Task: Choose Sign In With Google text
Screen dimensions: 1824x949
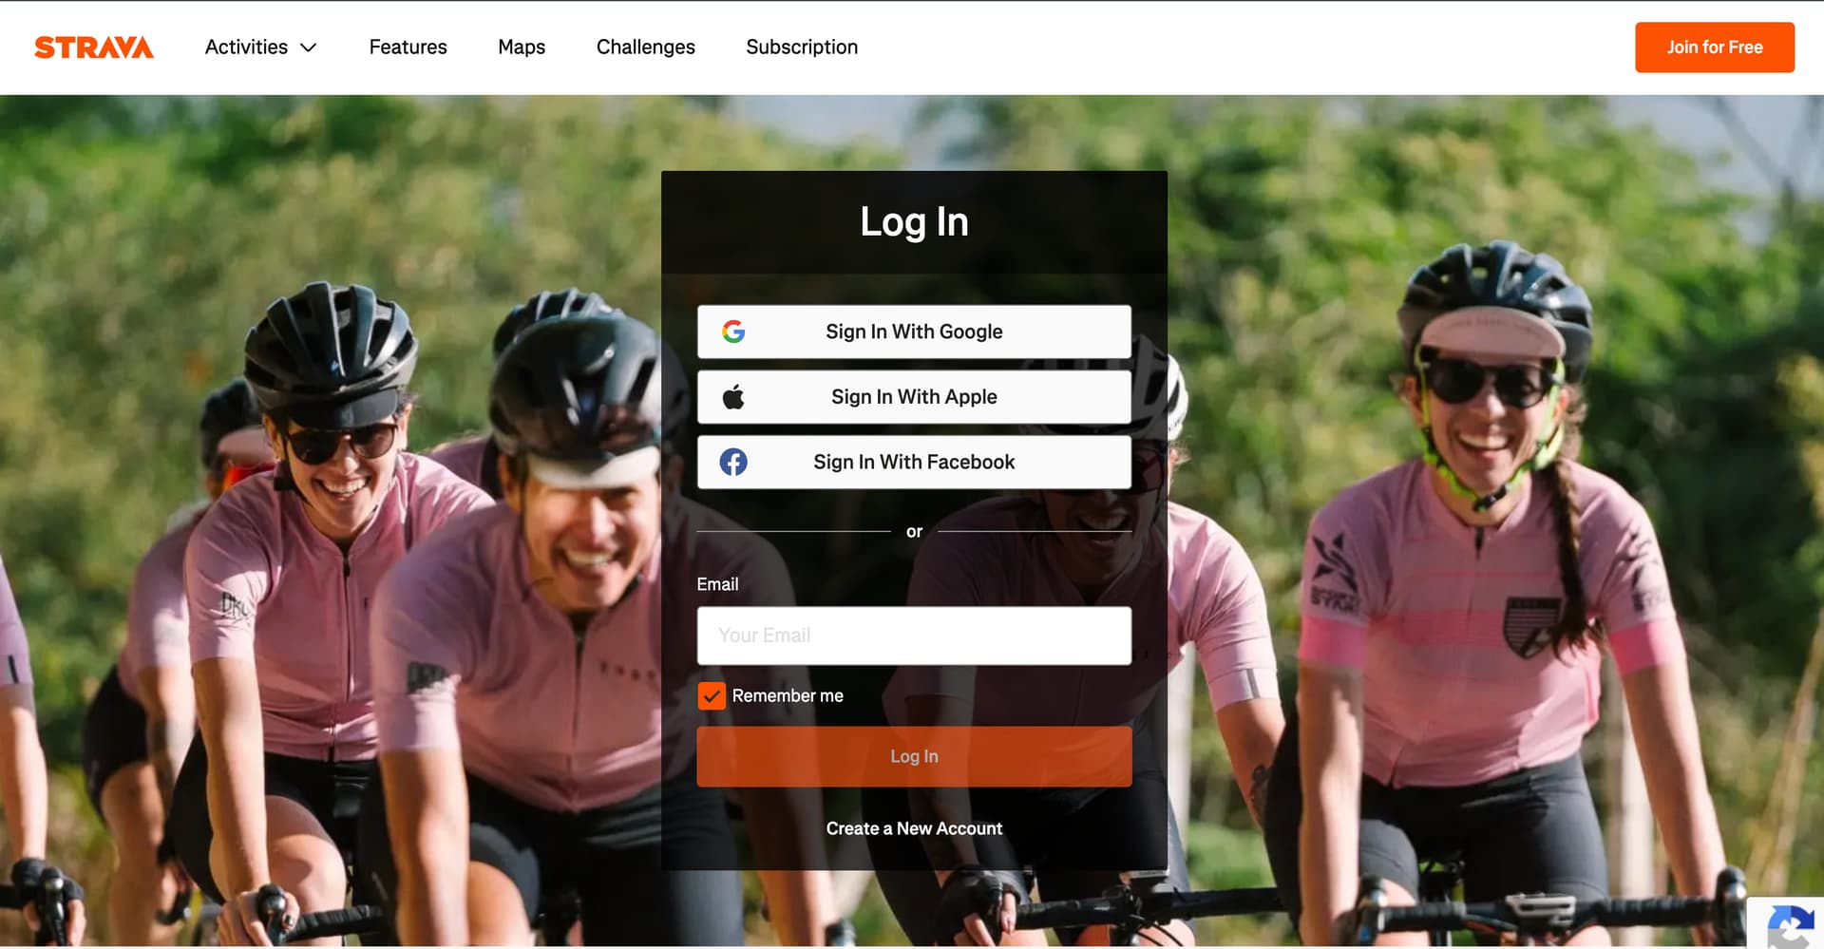Action: 914,332
